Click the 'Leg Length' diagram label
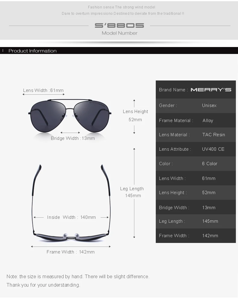 (x=132, y=189)
